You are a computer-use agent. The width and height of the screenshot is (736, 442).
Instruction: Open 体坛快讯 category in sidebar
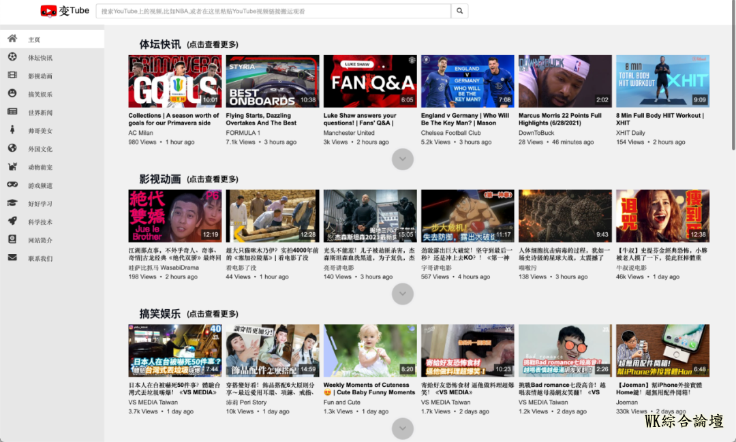[x=40, y=58]
